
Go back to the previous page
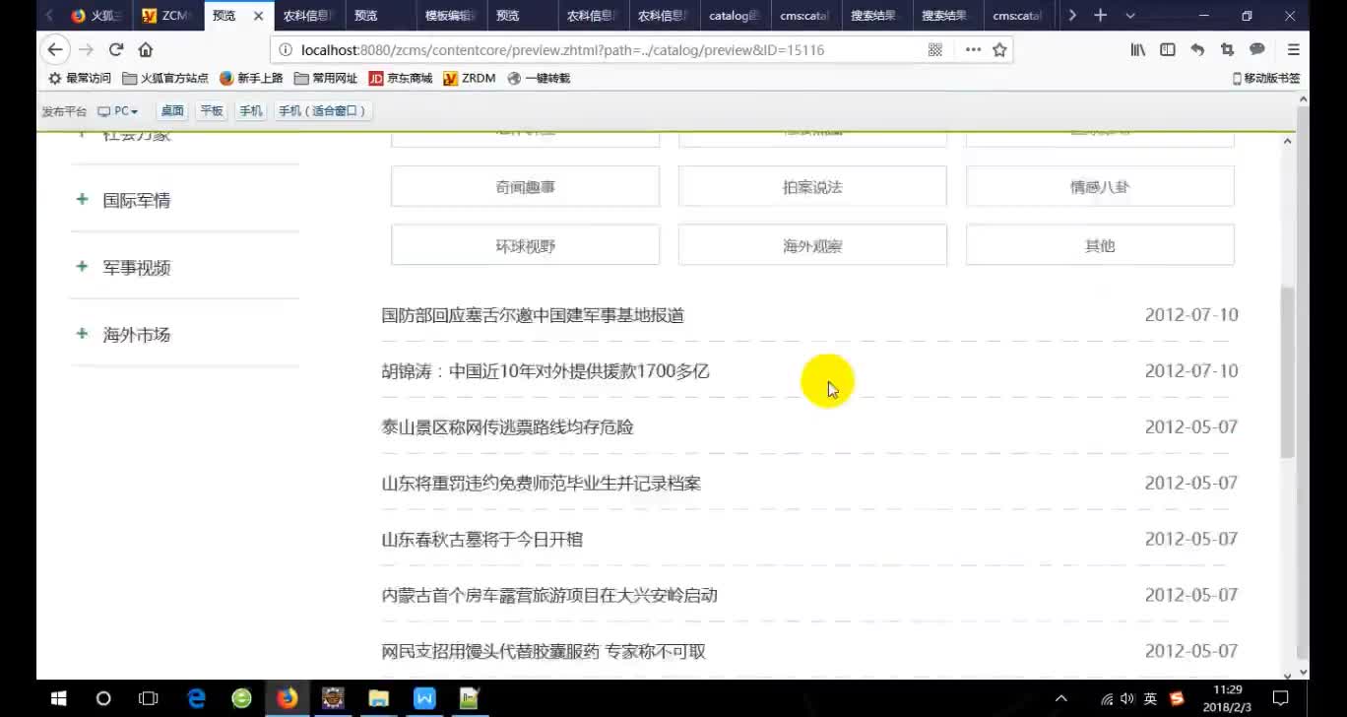point(55,49)
